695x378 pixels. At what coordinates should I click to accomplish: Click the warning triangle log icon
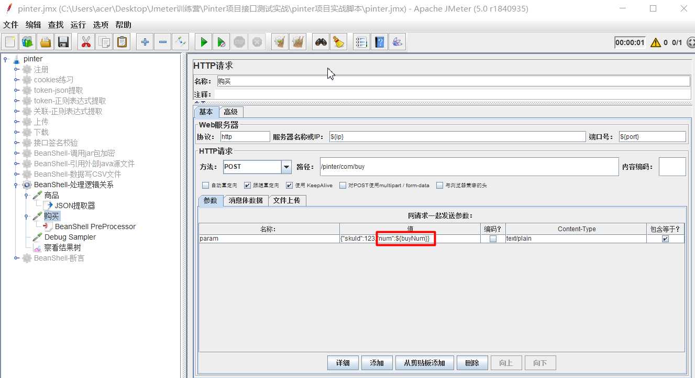[x=655, y=42]
